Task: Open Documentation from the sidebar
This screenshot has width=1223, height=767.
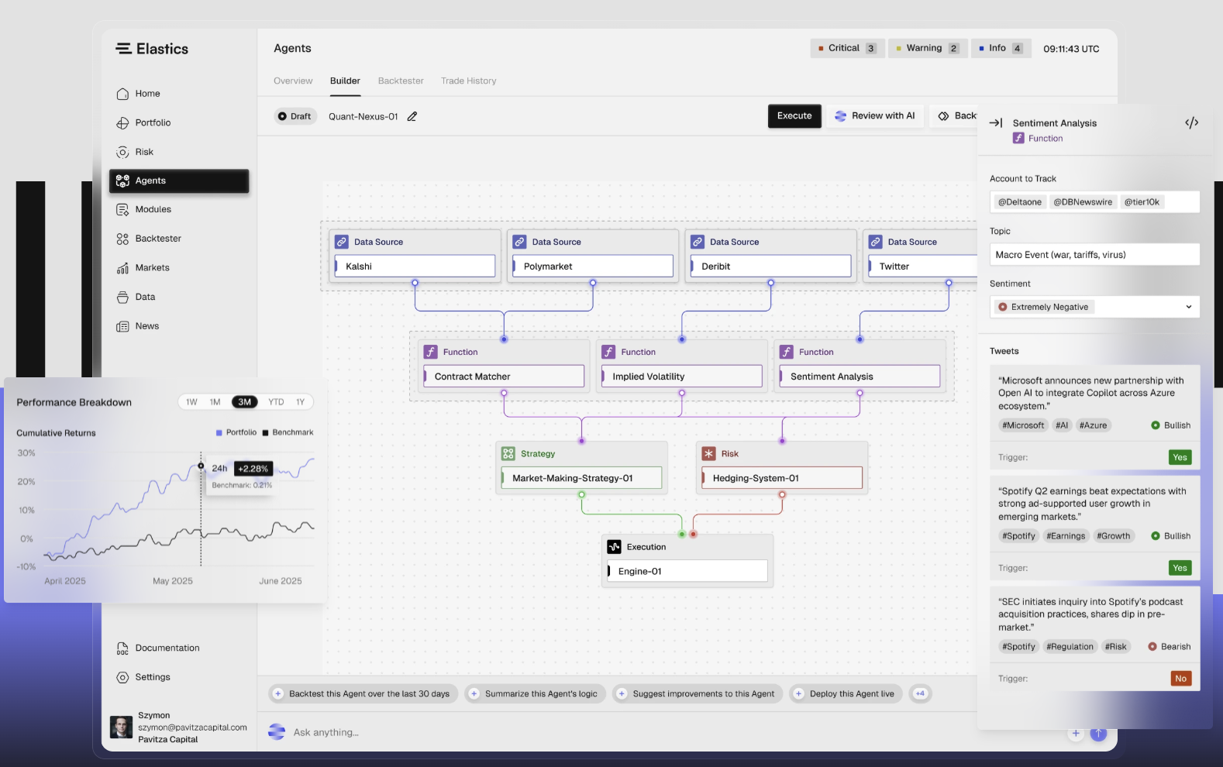Action: point(167,648)
